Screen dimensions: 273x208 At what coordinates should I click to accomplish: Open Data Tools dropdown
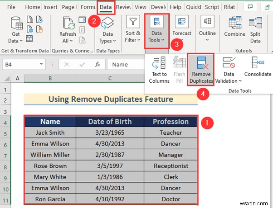[156, 31]
